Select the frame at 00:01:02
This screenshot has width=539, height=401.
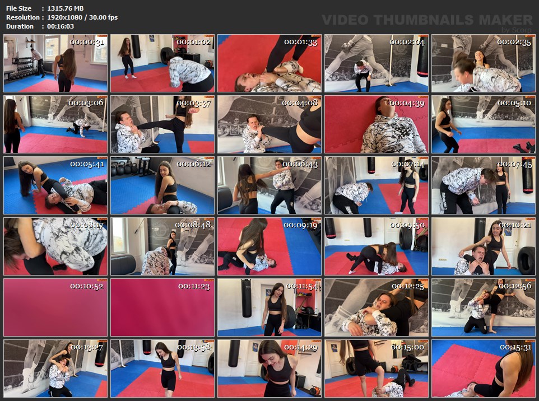click(162, 63)
